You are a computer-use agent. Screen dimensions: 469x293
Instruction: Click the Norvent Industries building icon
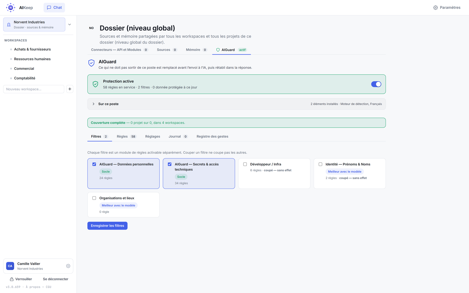(9, 25)
